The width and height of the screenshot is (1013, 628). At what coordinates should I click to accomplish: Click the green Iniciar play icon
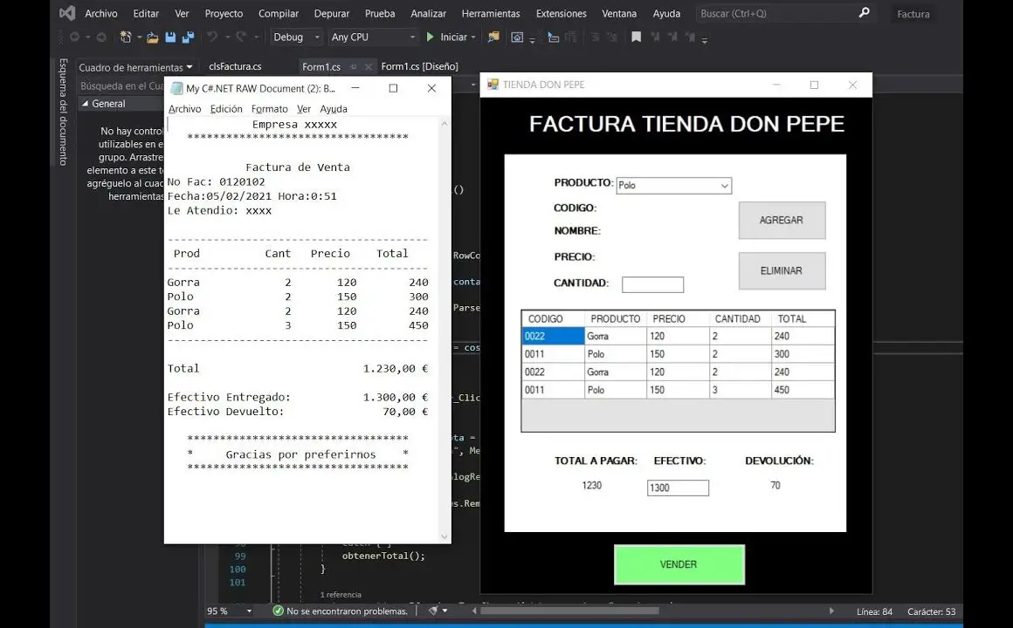pos(431,38)
